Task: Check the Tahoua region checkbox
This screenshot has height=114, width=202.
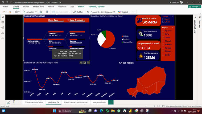Action: click(x=163, y=48)
